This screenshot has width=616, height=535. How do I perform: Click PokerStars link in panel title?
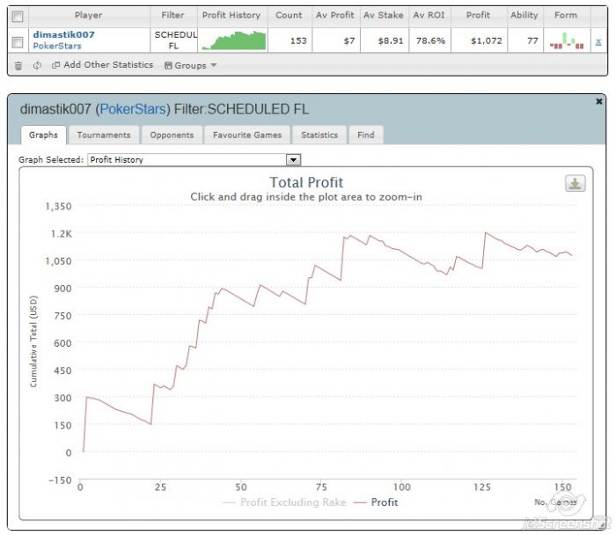pyautogui.click(x=133, y=109)
